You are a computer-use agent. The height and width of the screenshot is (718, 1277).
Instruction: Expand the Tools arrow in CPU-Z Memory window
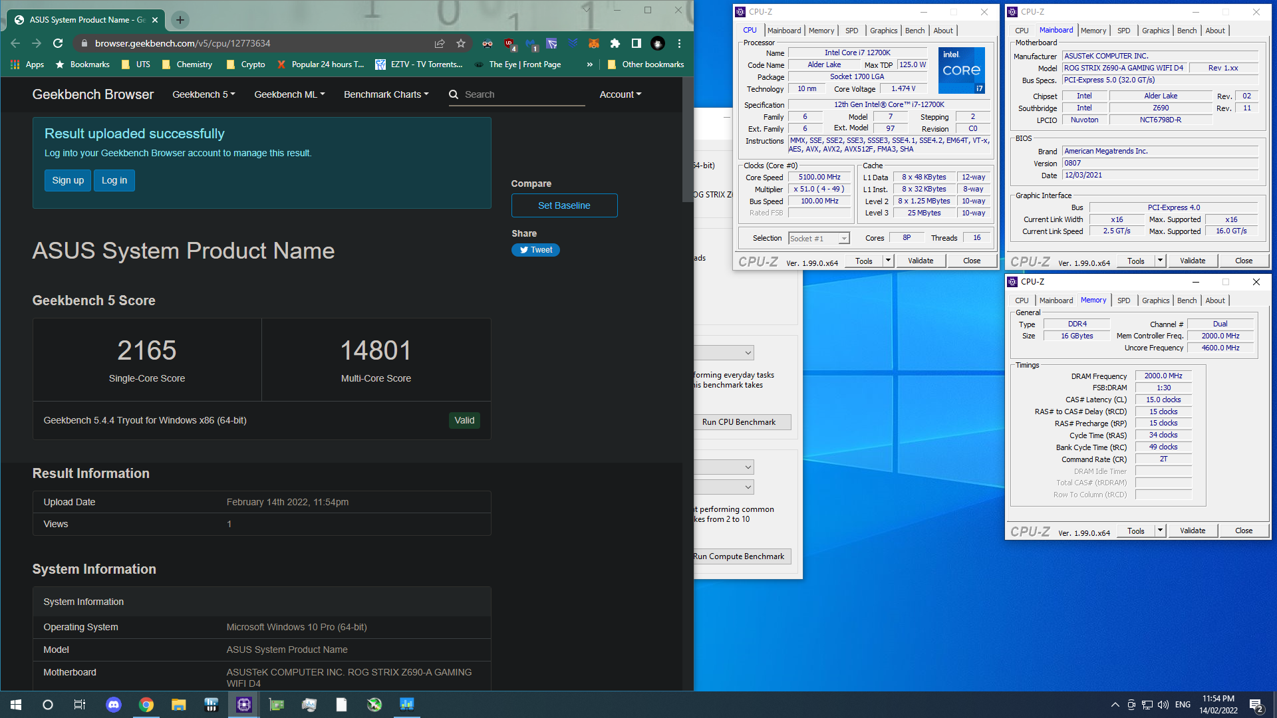point(1160,531)
